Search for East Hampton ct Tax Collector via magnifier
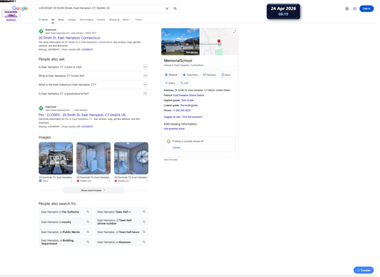Image resolution: width=380 pixels, height=277 pixels. tap(88, 212)
